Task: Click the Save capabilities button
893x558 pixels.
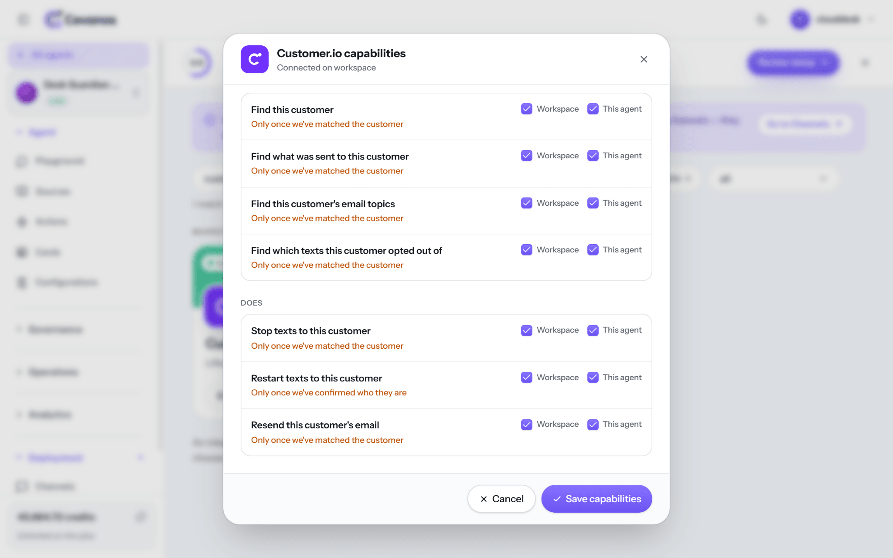Action: 596,499
